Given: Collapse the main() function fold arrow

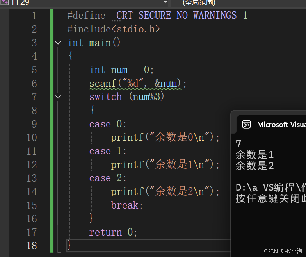Looking at the screenshot, I should (x=58, y=43).
